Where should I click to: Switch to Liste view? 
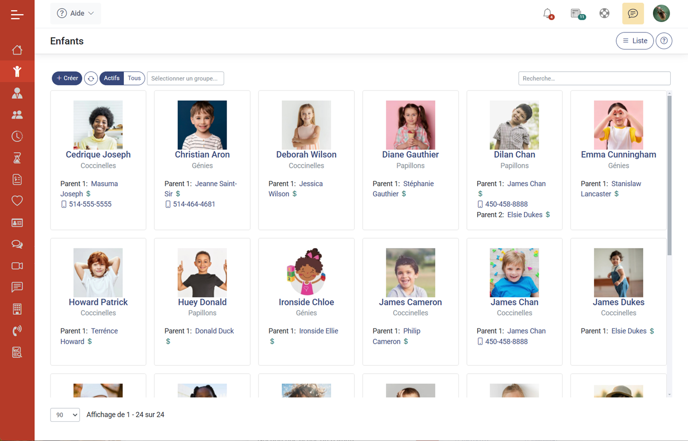tap(634, 41)
